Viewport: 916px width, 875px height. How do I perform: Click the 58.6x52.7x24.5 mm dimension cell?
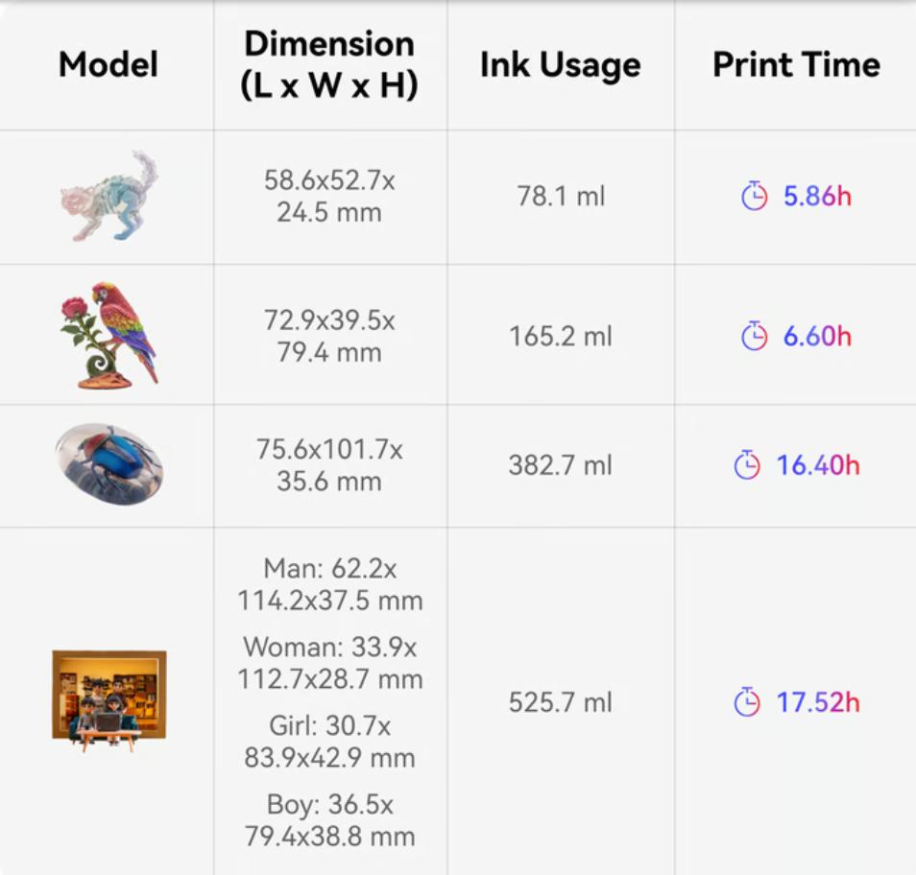[329, 196]
